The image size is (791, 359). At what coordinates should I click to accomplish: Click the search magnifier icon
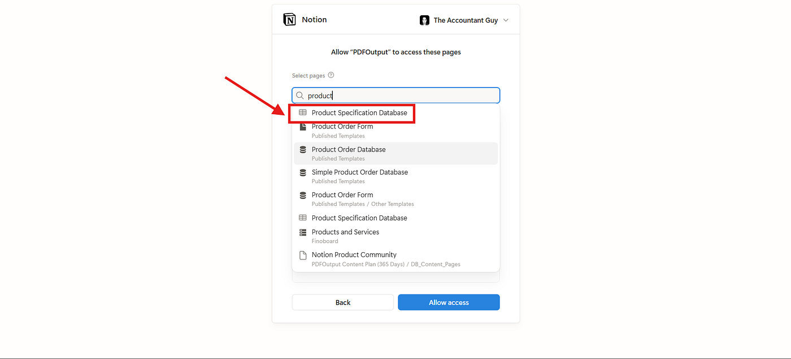(301, 96)
